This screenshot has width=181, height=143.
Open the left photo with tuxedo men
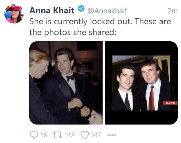click(66, 83)
